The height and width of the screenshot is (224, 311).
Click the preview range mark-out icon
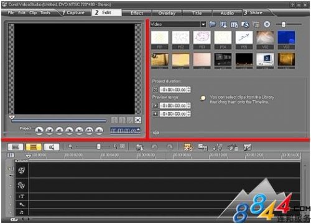coord(155,114)
